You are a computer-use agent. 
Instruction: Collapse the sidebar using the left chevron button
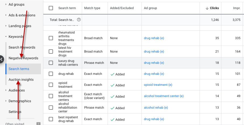tap(2, 59)
